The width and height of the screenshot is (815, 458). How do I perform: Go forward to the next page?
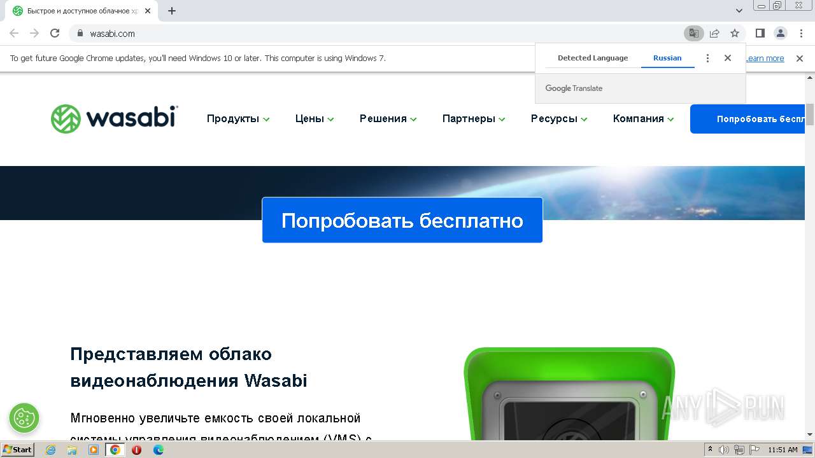coord(34,33)
